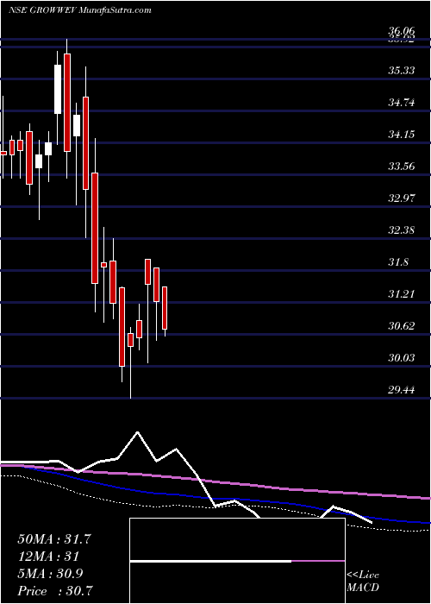
Task: Click the 30.62 price axis label
Action: [402, 326]
